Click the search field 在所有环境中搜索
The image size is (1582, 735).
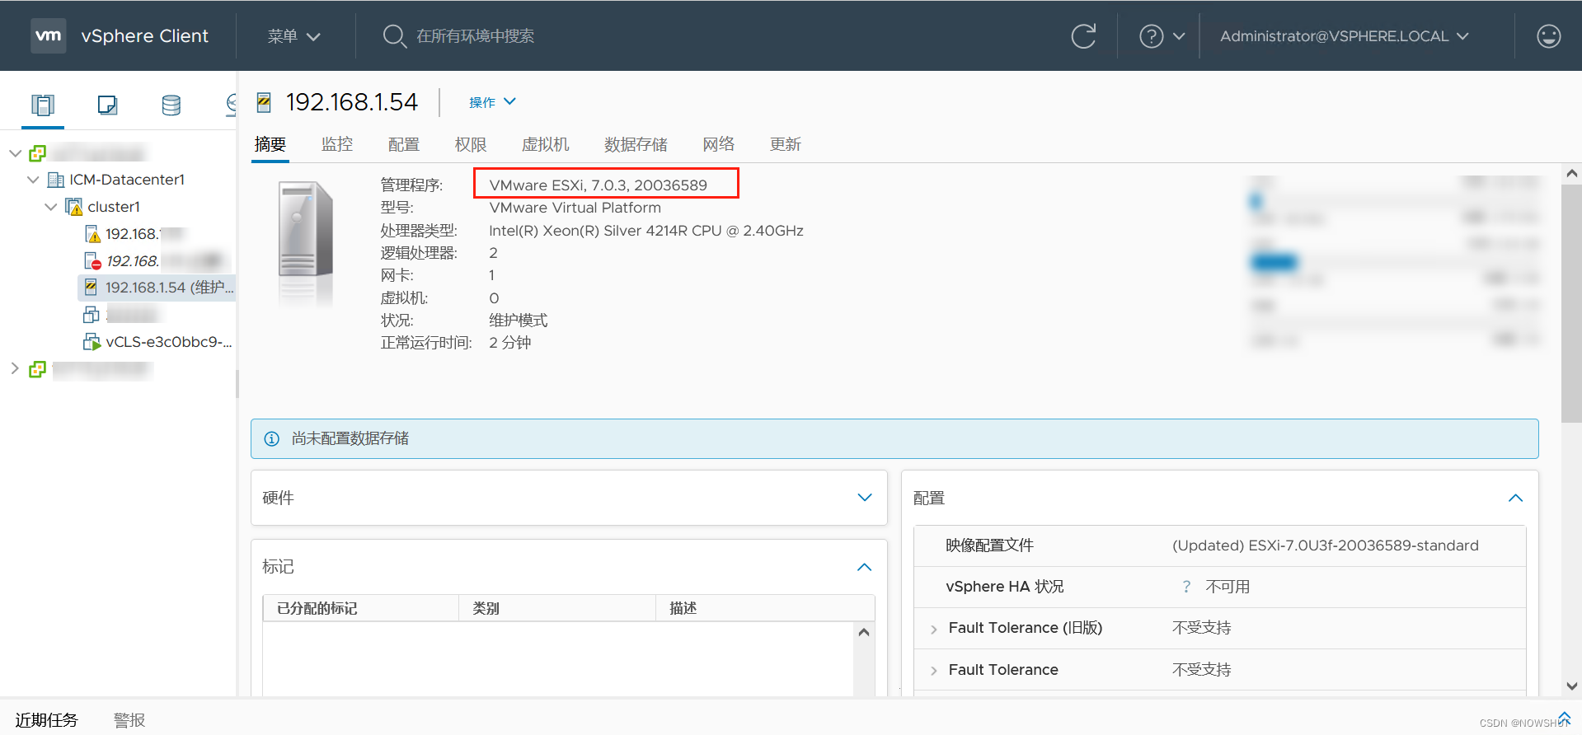475,36
